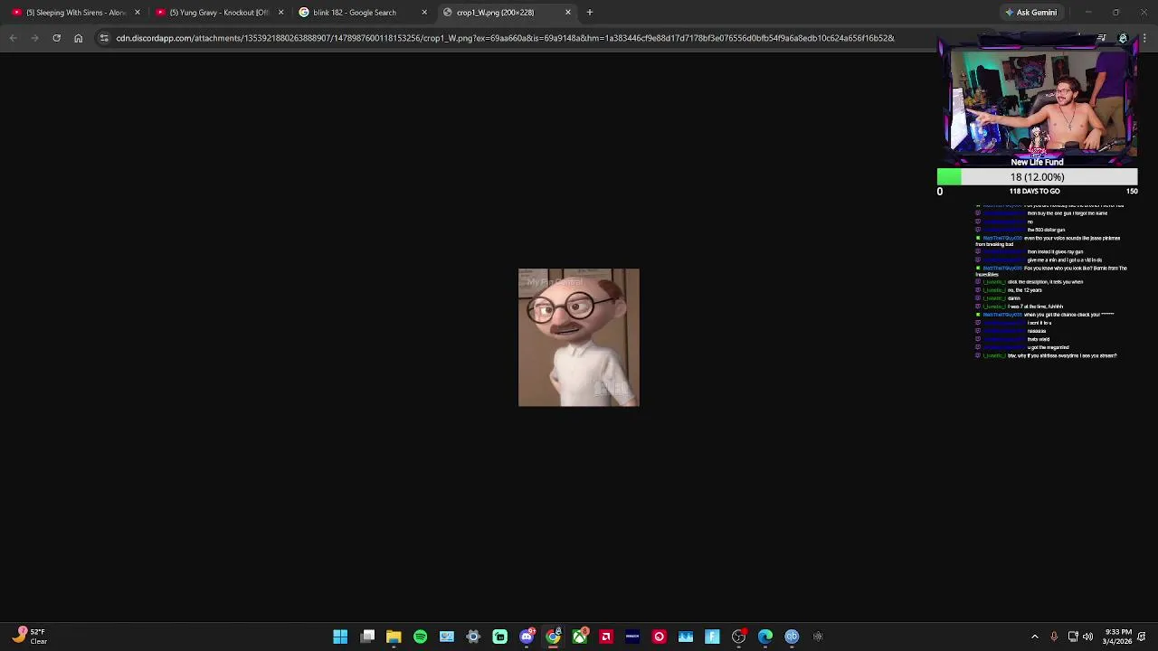Open File Explorer from the taskbar

click(x=394, y=637)
